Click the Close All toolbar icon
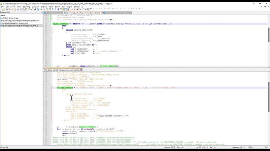This screenshot has width=270, height=151. [15, 9]
